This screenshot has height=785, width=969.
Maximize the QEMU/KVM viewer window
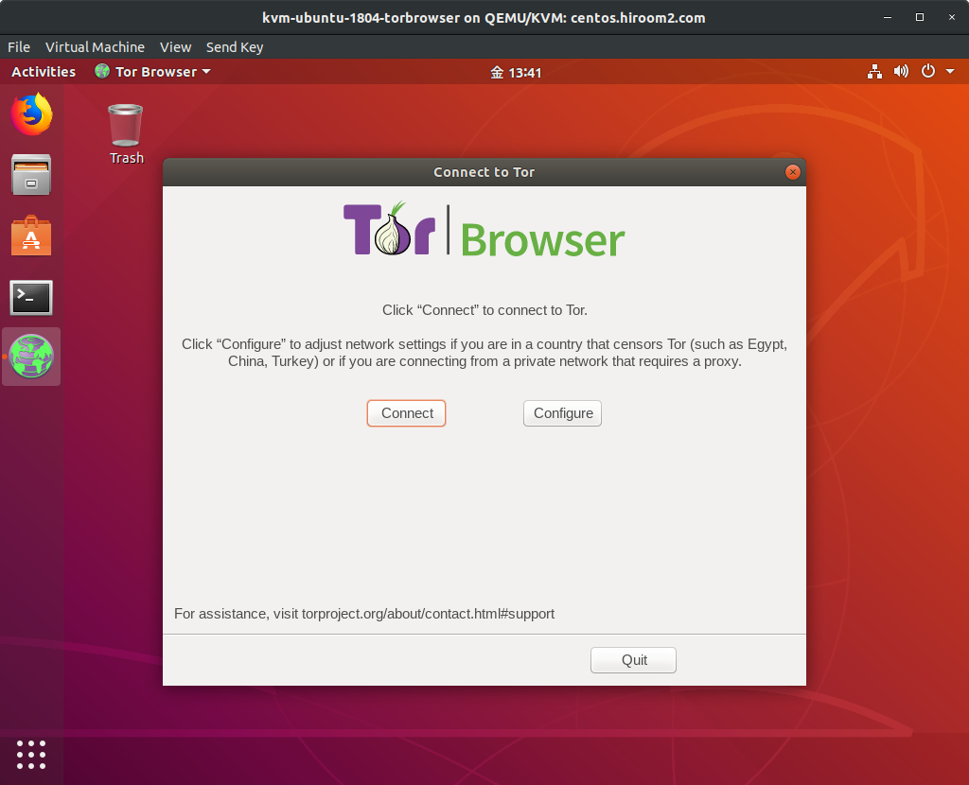pyautogui.click(x=920, y=17)
